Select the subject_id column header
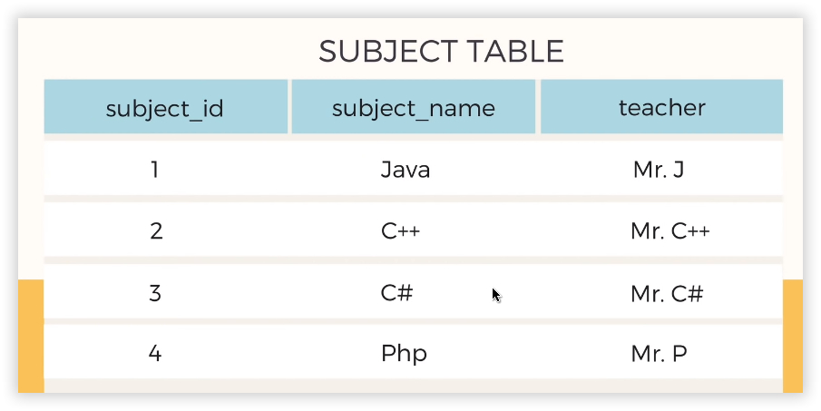 point(165,108)
